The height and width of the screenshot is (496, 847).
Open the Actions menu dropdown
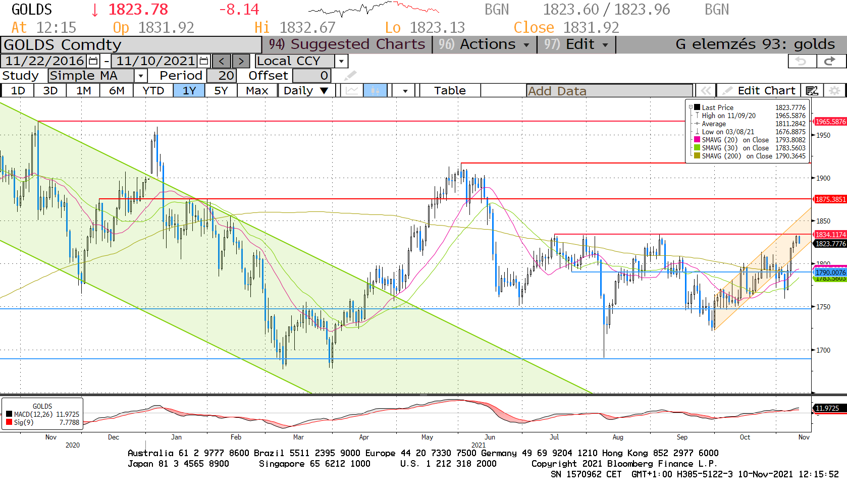pos(484,44)
